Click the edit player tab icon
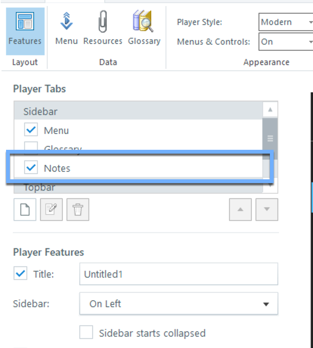This screenshot has height=348, width=313. click(51, 210)
